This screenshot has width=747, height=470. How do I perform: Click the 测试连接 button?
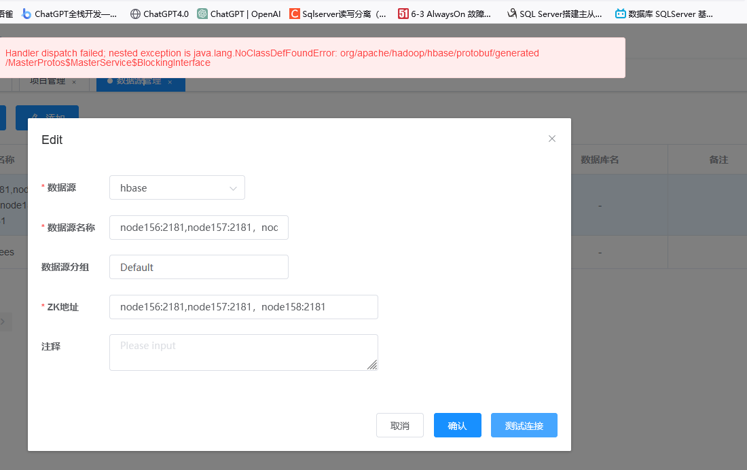524,425
